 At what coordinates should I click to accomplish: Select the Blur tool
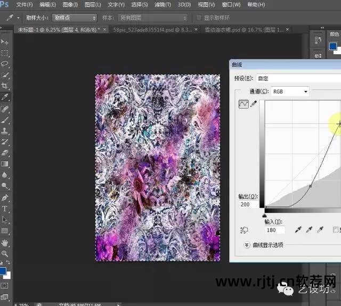coord(5,175)
